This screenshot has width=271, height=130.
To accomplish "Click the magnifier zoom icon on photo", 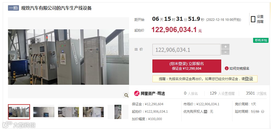I will [x=126, y=95].
